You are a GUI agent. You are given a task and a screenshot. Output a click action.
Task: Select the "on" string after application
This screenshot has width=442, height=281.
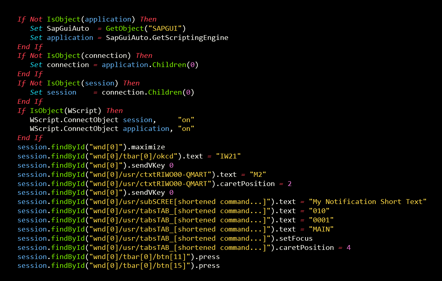click(187, 129)
